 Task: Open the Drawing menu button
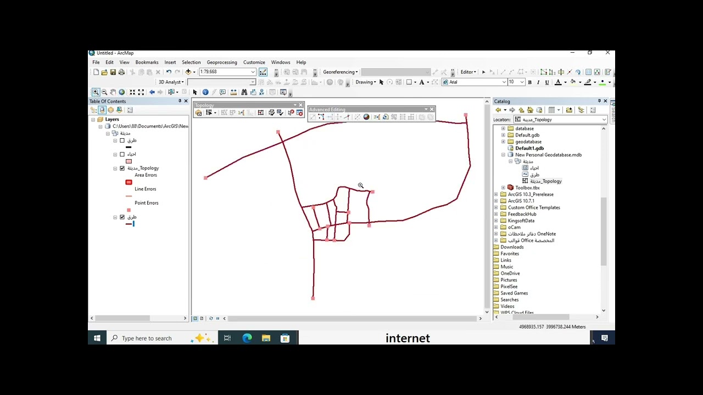pos(366,82)
